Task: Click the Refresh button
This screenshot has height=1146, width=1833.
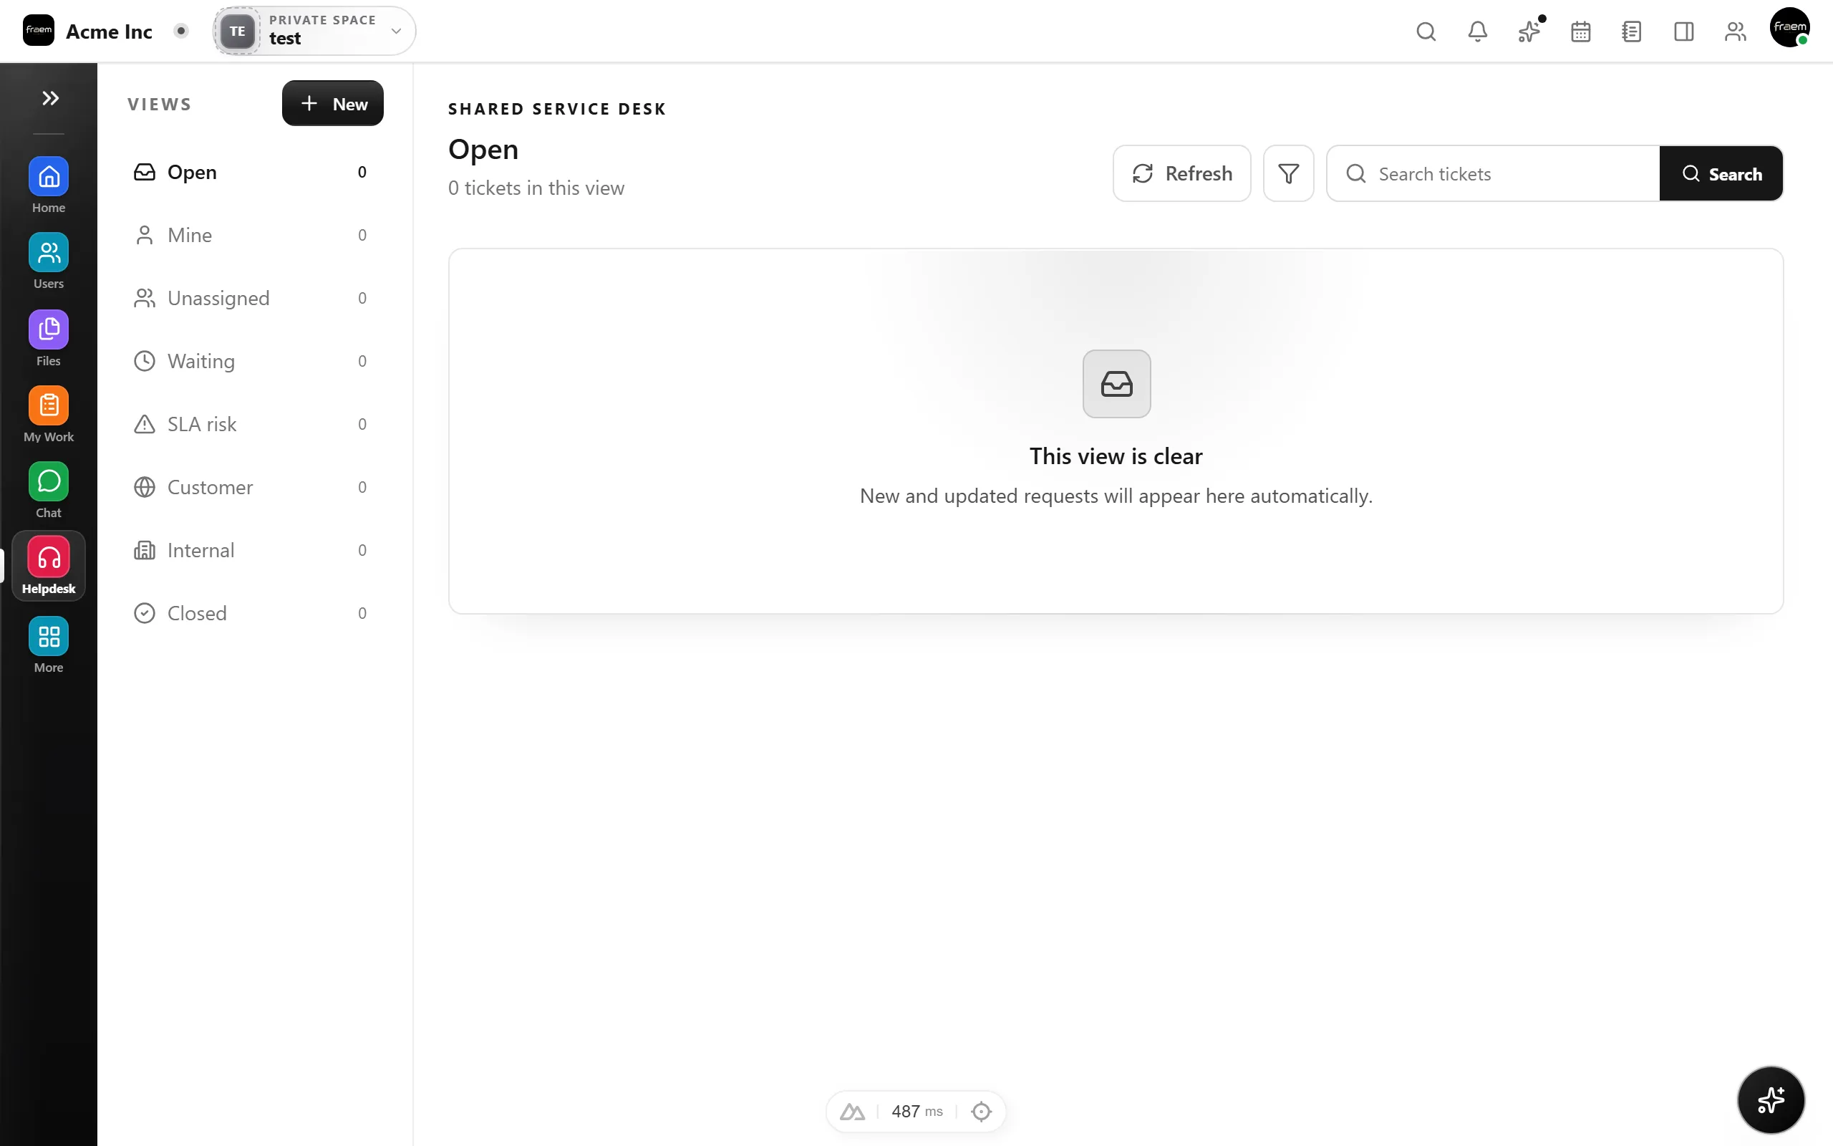Action: tap(1181, 173)
